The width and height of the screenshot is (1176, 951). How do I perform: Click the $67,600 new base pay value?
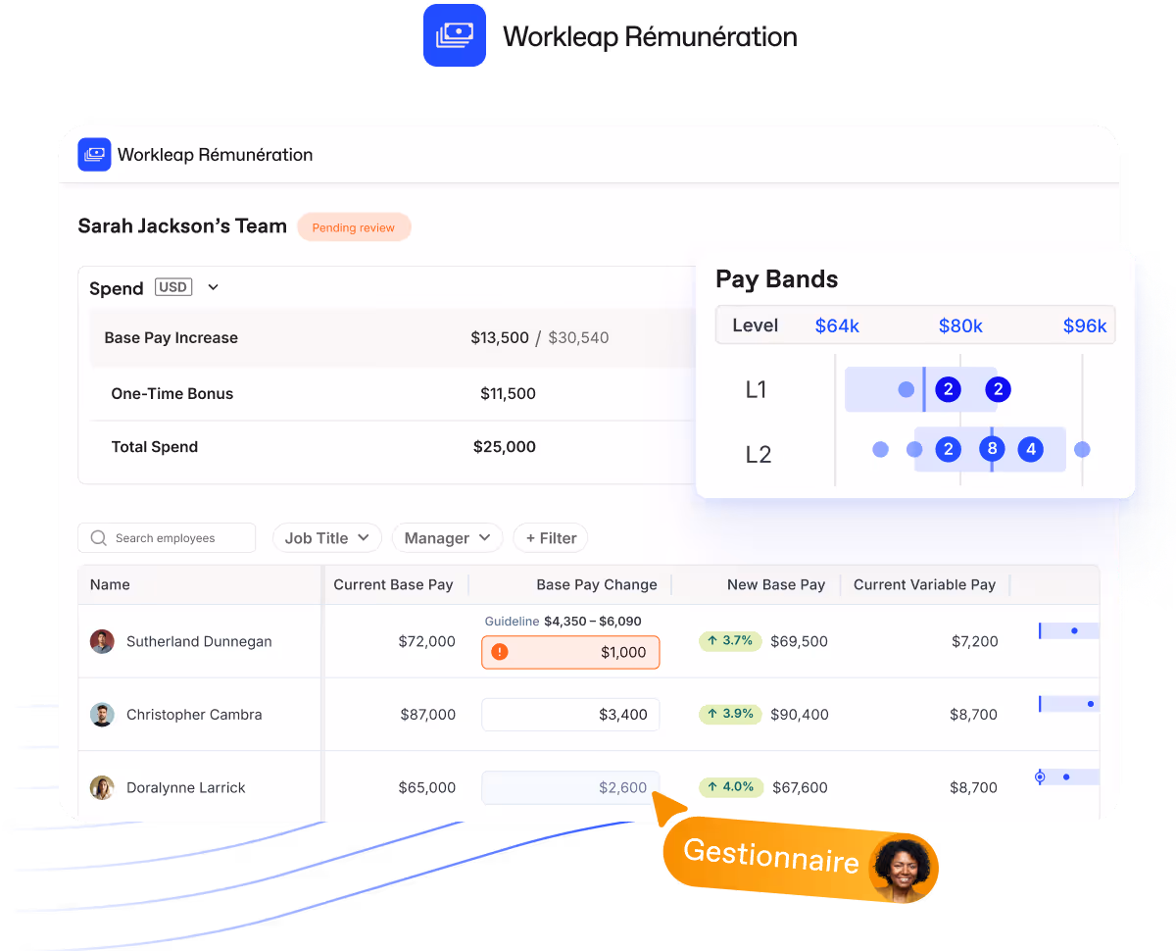pyautogui.click(x=800, y=787)
